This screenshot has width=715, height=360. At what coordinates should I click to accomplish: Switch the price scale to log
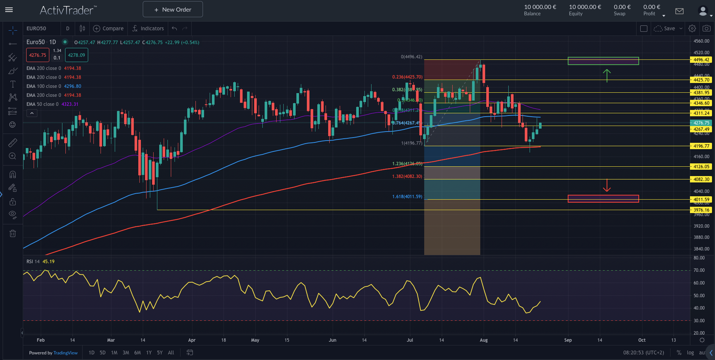[x=690, y=353]
